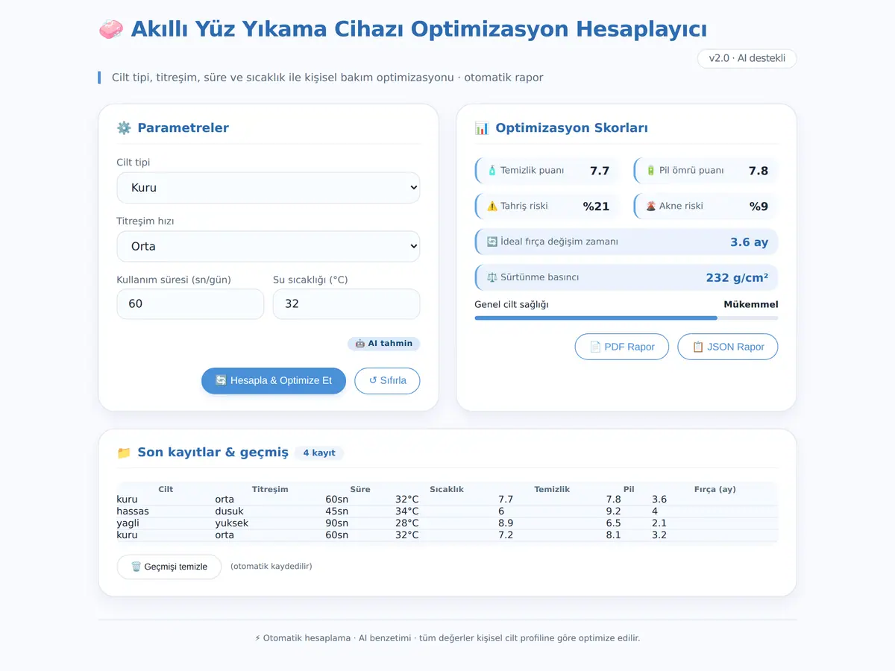Click the refresh icon for İdeal fırça değişim zamanı
Viewport: 895px width, 671px height.
click(x=492, y=242)
